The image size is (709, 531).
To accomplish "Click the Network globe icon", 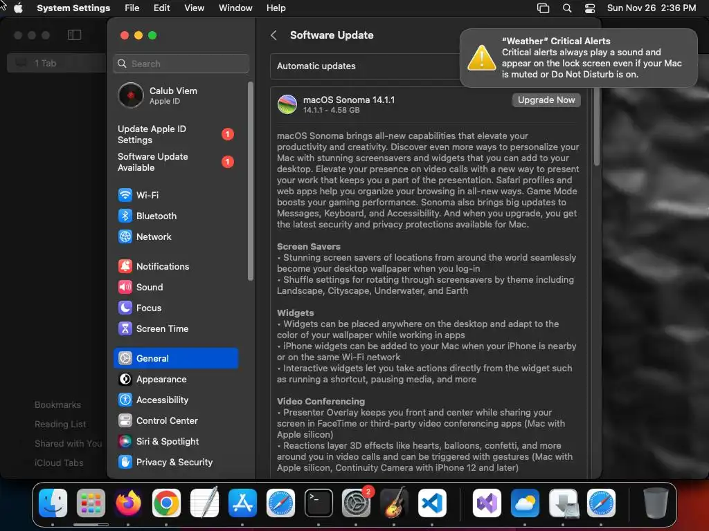I will click(x=125, y=236).
